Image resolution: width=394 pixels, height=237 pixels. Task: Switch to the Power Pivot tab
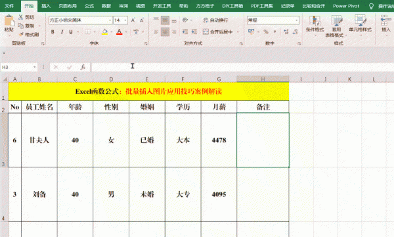click(346, 6)
